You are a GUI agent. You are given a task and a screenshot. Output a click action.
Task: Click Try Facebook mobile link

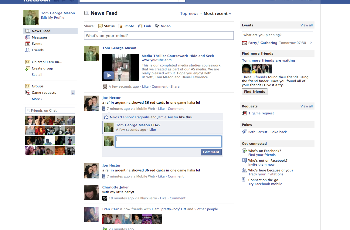(x=265, y=184)
